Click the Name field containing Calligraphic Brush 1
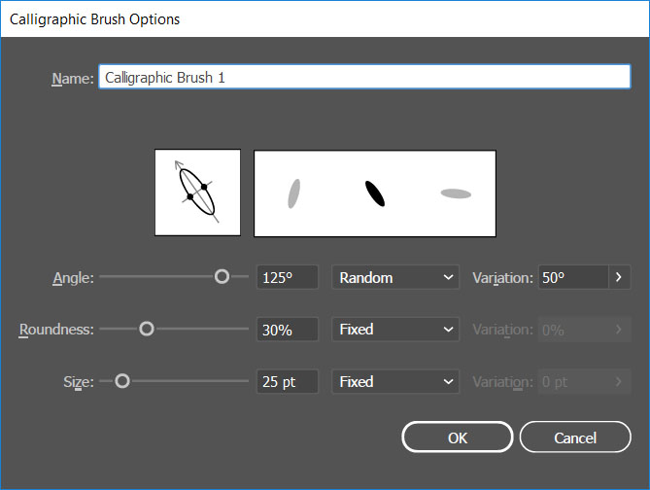 [x=364, y=78]
